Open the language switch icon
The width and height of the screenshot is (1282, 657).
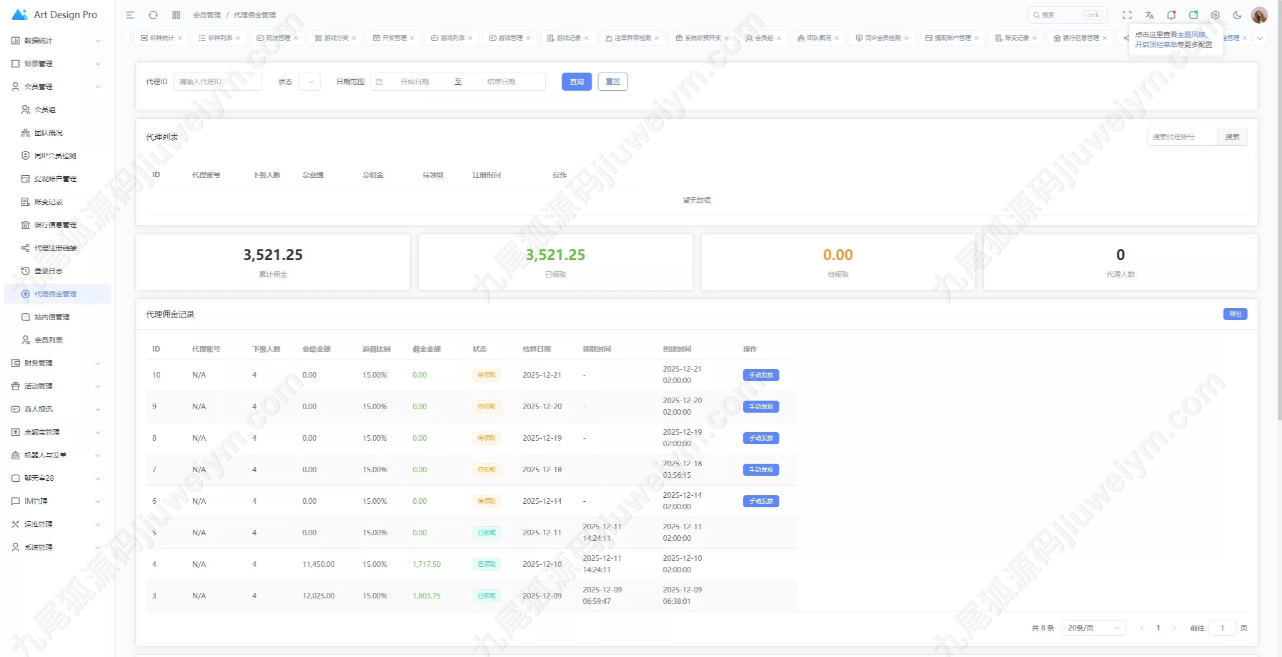point(1149,15)
